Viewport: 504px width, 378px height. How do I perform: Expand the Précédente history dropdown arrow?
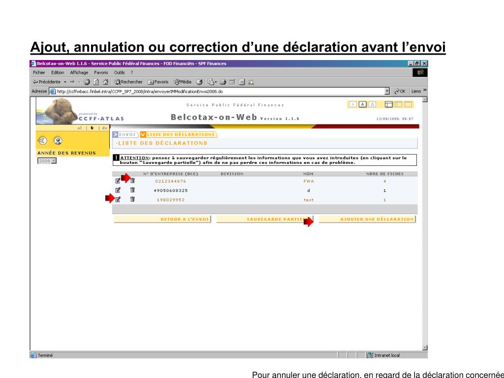(x=65, y=82)
